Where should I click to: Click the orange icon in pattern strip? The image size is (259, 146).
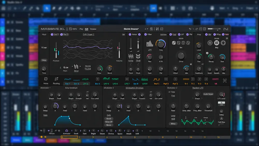[41, 137]
